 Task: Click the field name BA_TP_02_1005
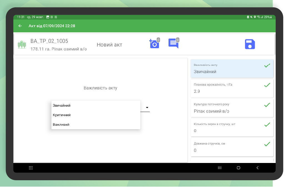coord(49,41)
